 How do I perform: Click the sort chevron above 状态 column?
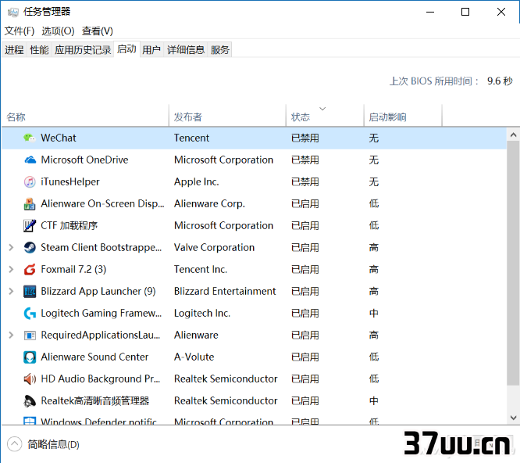322,109
